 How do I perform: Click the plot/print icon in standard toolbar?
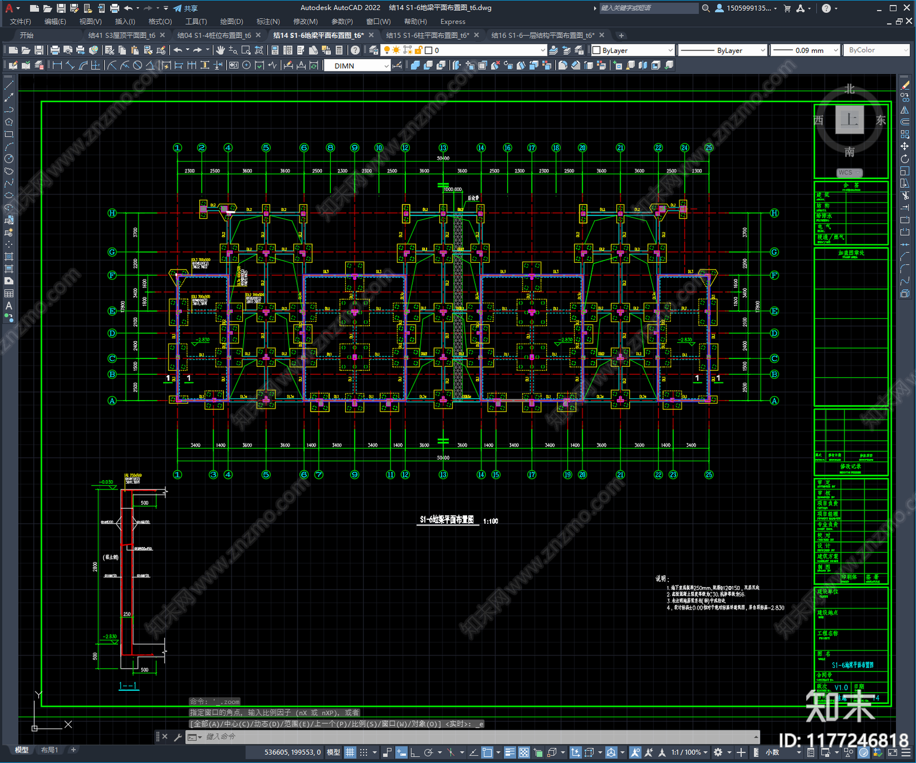[55, 50]
